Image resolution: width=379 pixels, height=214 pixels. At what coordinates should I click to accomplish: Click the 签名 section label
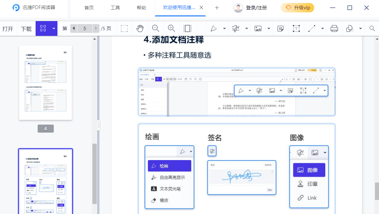pos(215,138)
